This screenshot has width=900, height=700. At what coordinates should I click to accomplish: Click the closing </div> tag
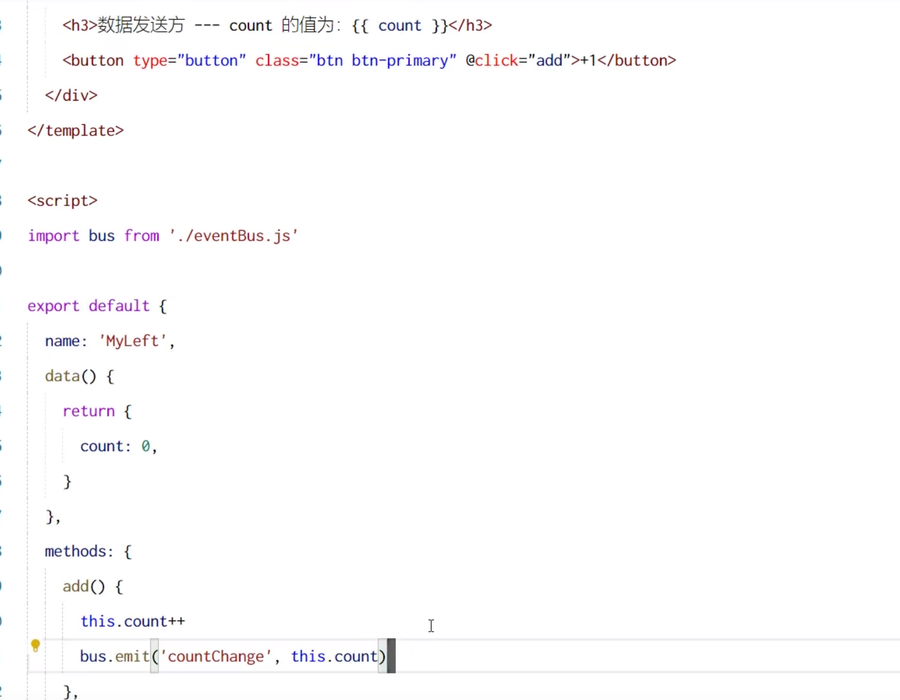[71, 95]
